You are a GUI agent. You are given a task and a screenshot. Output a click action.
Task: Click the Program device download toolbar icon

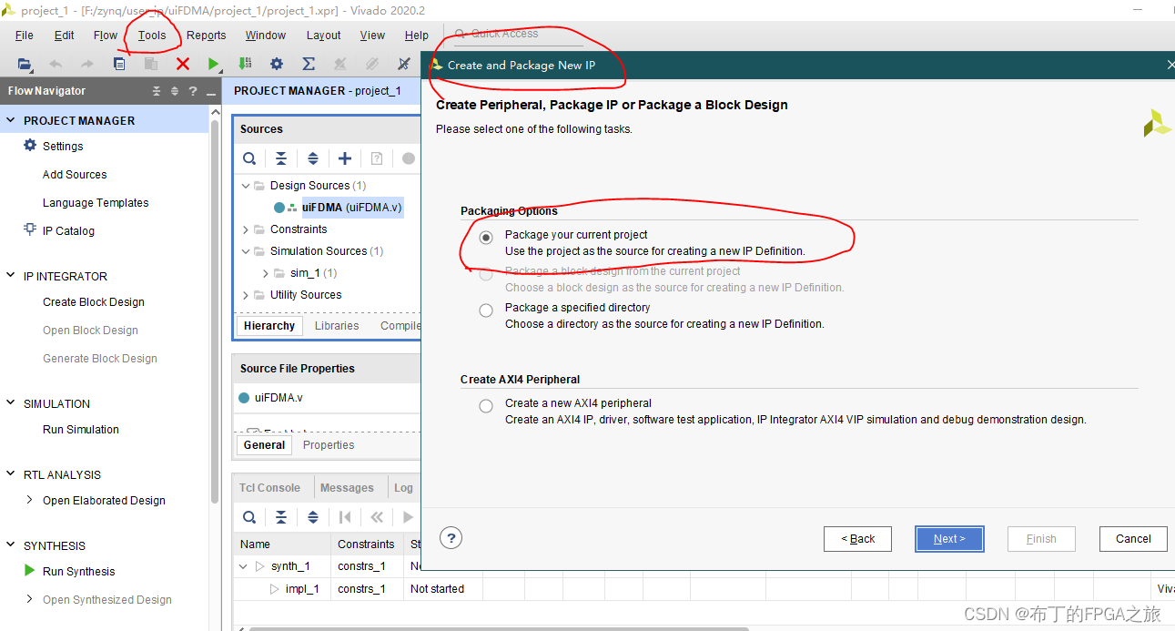[245, 64]
